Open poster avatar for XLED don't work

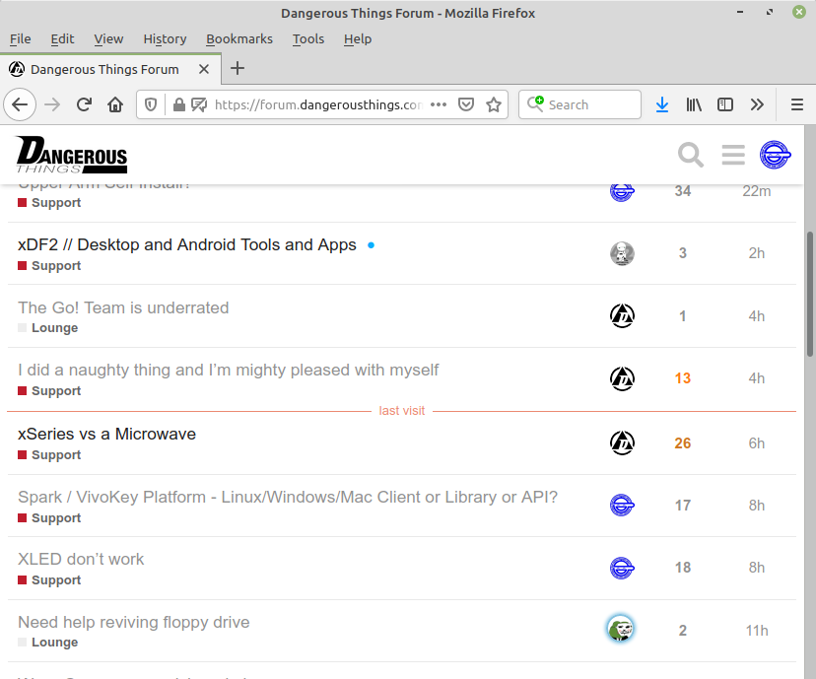tap(622, 568)
